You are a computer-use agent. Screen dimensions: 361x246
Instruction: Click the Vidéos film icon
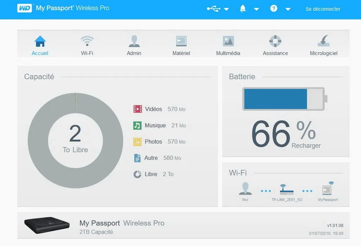(x=137, y=109)
